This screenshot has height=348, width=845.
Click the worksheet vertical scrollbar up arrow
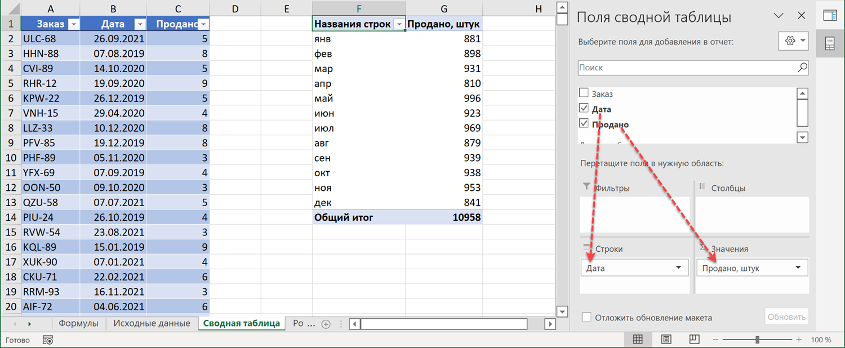coord(562,7)
